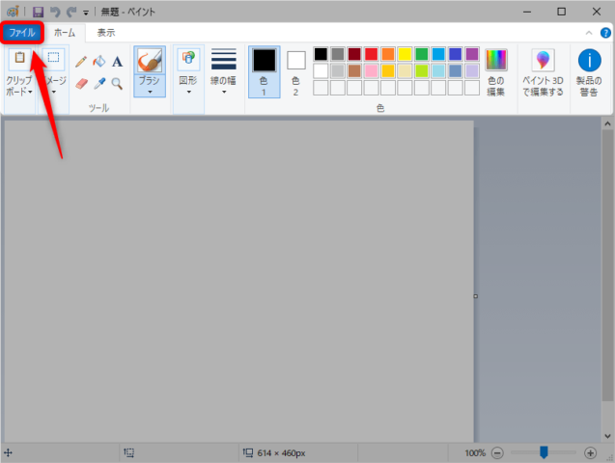Screen dimensions: 615x463
Task: Pick the light gray color swatch
Action: (337, 71)
